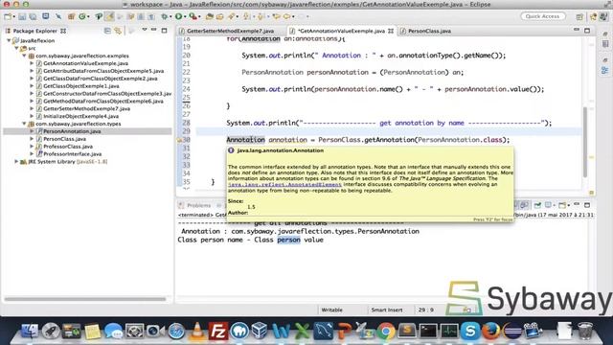Click the Save All icon in toolbar
The width and height of the screenshot is (613, 345).
coord(33,16)
